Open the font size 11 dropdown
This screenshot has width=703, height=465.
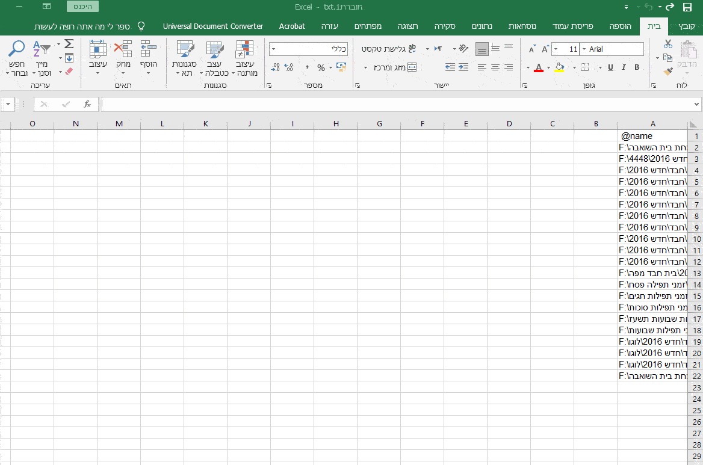click(556, 49)
